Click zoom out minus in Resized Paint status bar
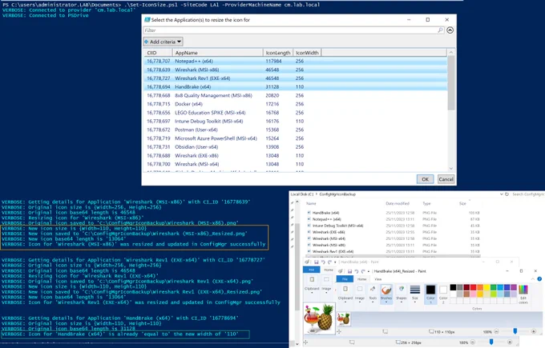Screen dimensions: 545x348 click(x=496, y=332)
